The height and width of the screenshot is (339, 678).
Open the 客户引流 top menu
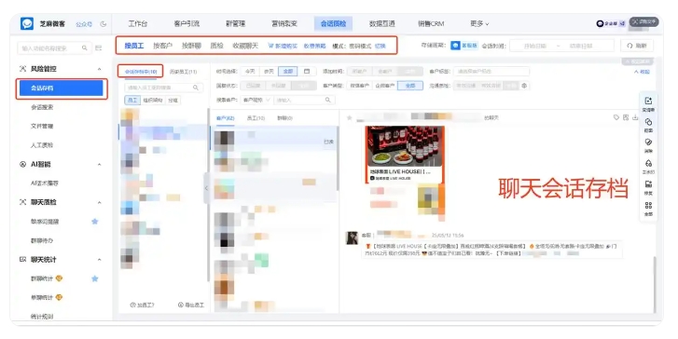click(x=187, y=24)
